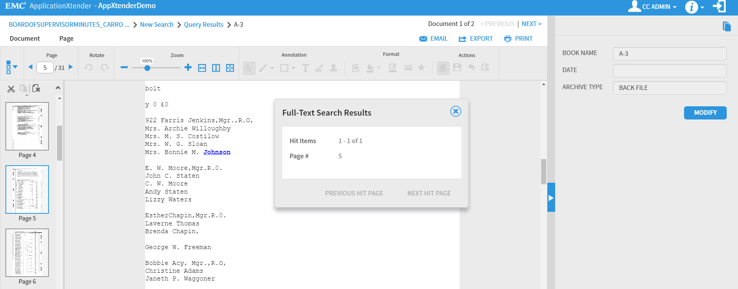Image resolution: width=738 pixels, height=289 pixels.
Task: Undo the last annotation action
Action: pos(471,67)
